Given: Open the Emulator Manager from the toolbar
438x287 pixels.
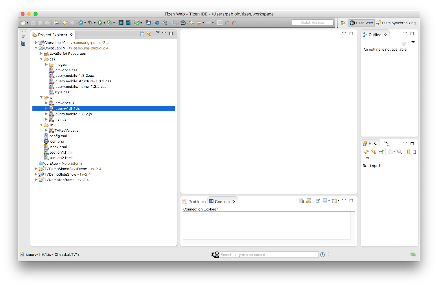Looking at the screenshot, I should tap(121, 22).
